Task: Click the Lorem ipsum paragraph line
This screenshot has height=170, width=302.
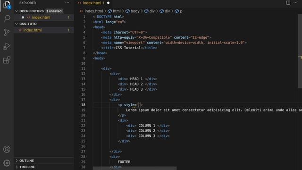Action: [214, 110]
